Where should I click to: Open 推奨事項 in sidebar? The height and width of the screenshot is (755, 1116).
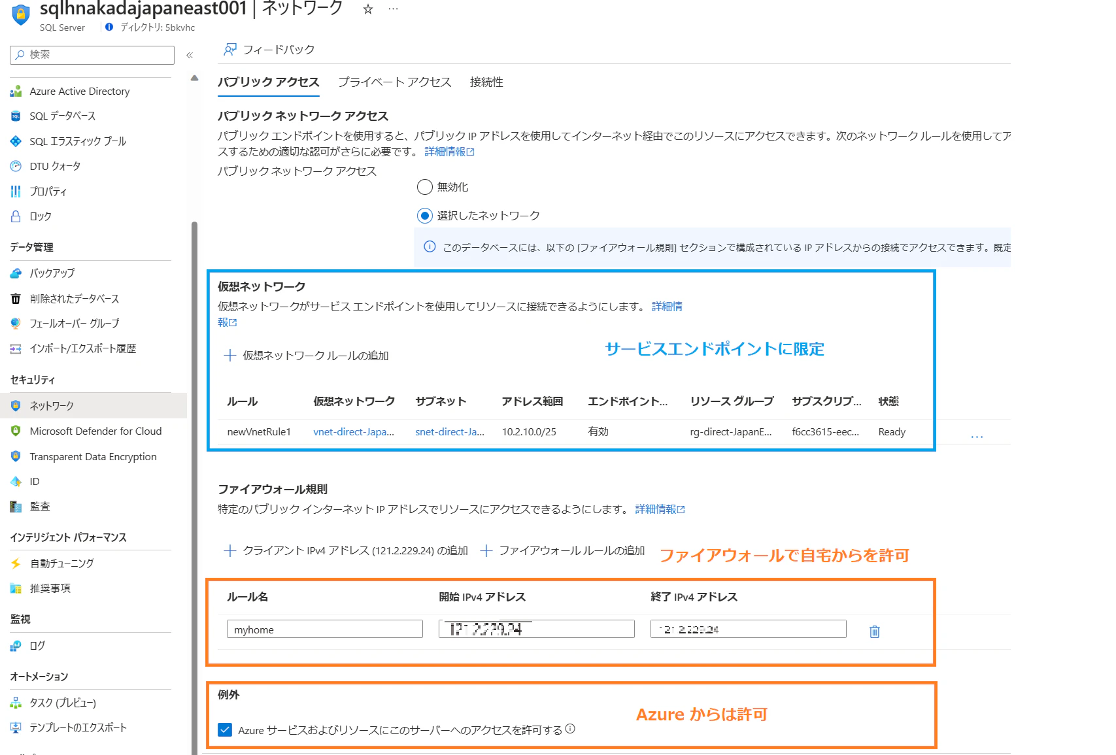[50, 588]
